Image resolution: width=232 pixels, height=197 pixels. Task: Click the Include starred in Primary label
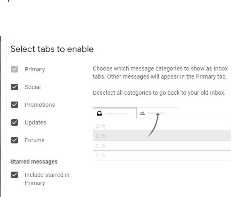click(47, 179)
